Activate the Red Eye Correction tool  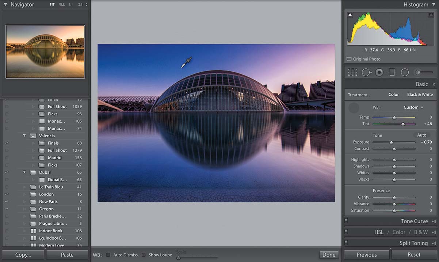tap(379, 72)
